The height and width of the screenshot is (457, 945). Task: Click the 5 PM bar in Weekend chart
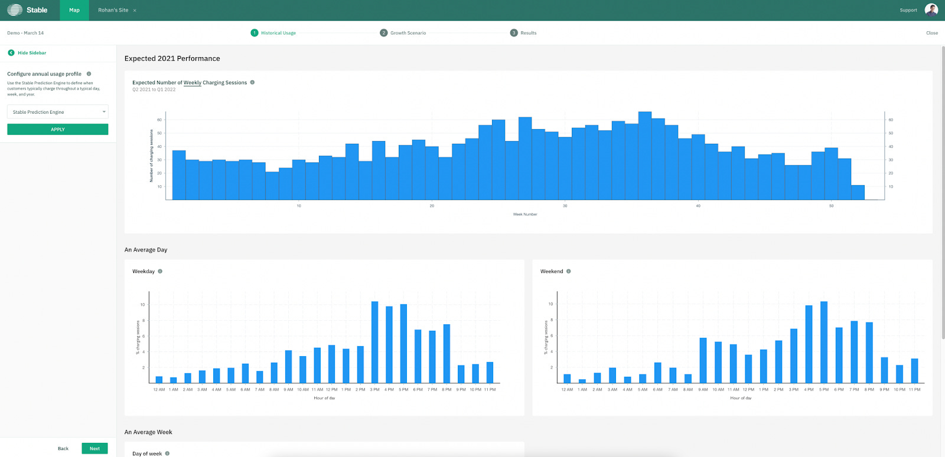click(x=824, y=343)
